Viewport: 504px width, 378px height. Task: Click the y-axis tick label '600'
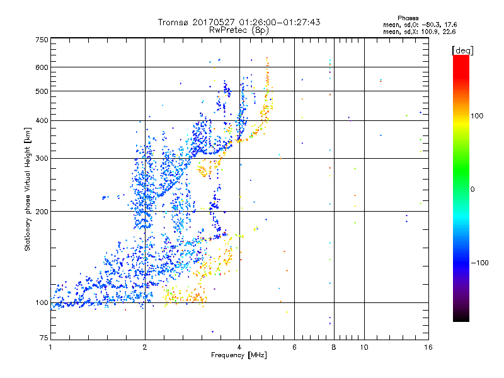pos(42,67)
